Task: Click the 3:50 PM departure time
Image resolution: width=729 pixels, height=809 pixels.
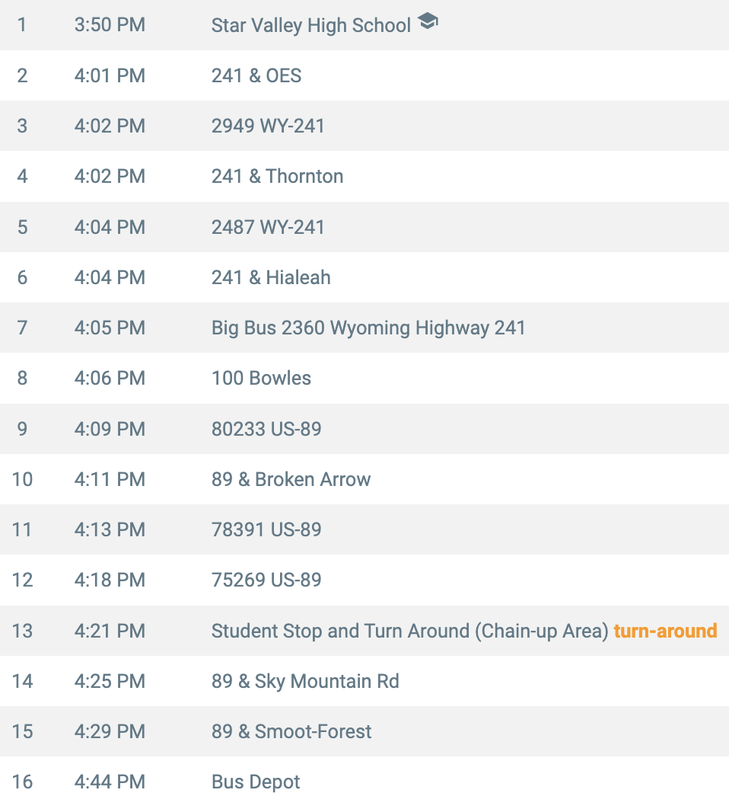Action: click(110, 25)
